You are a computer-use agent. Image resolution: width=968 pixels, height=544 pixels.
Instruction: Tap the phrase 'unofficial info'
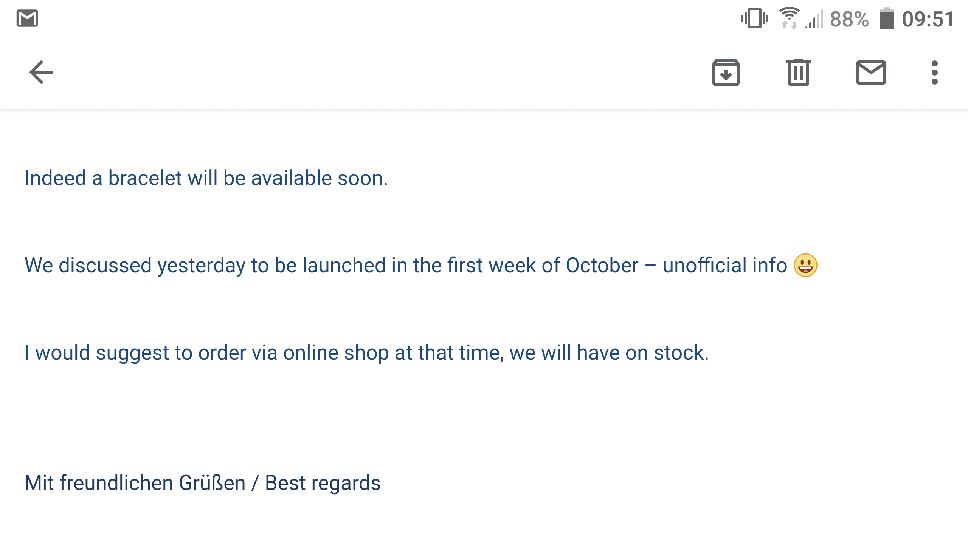[725, 265]
